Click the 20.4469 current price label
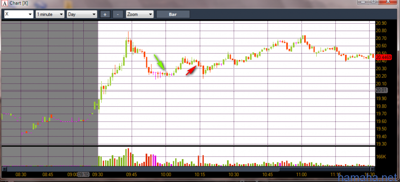Viewport: 400px width, 182px height. pyautogui.click(x=384, y=57)
